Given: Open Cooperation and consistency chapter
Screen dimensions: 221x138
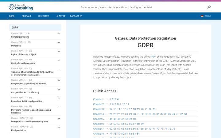Looking at the screenshot, I should click(25, 92).
